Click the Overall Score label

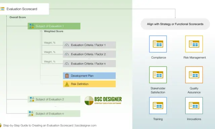coord(18,17)
